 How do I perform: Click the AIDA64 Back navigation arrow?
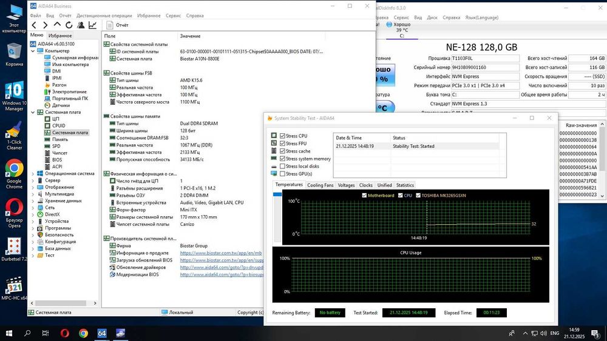34,25
